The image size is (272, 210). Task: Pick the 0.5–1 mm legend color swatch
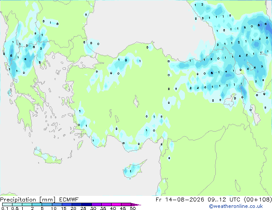pyautogui.click(x=17, y=204)
